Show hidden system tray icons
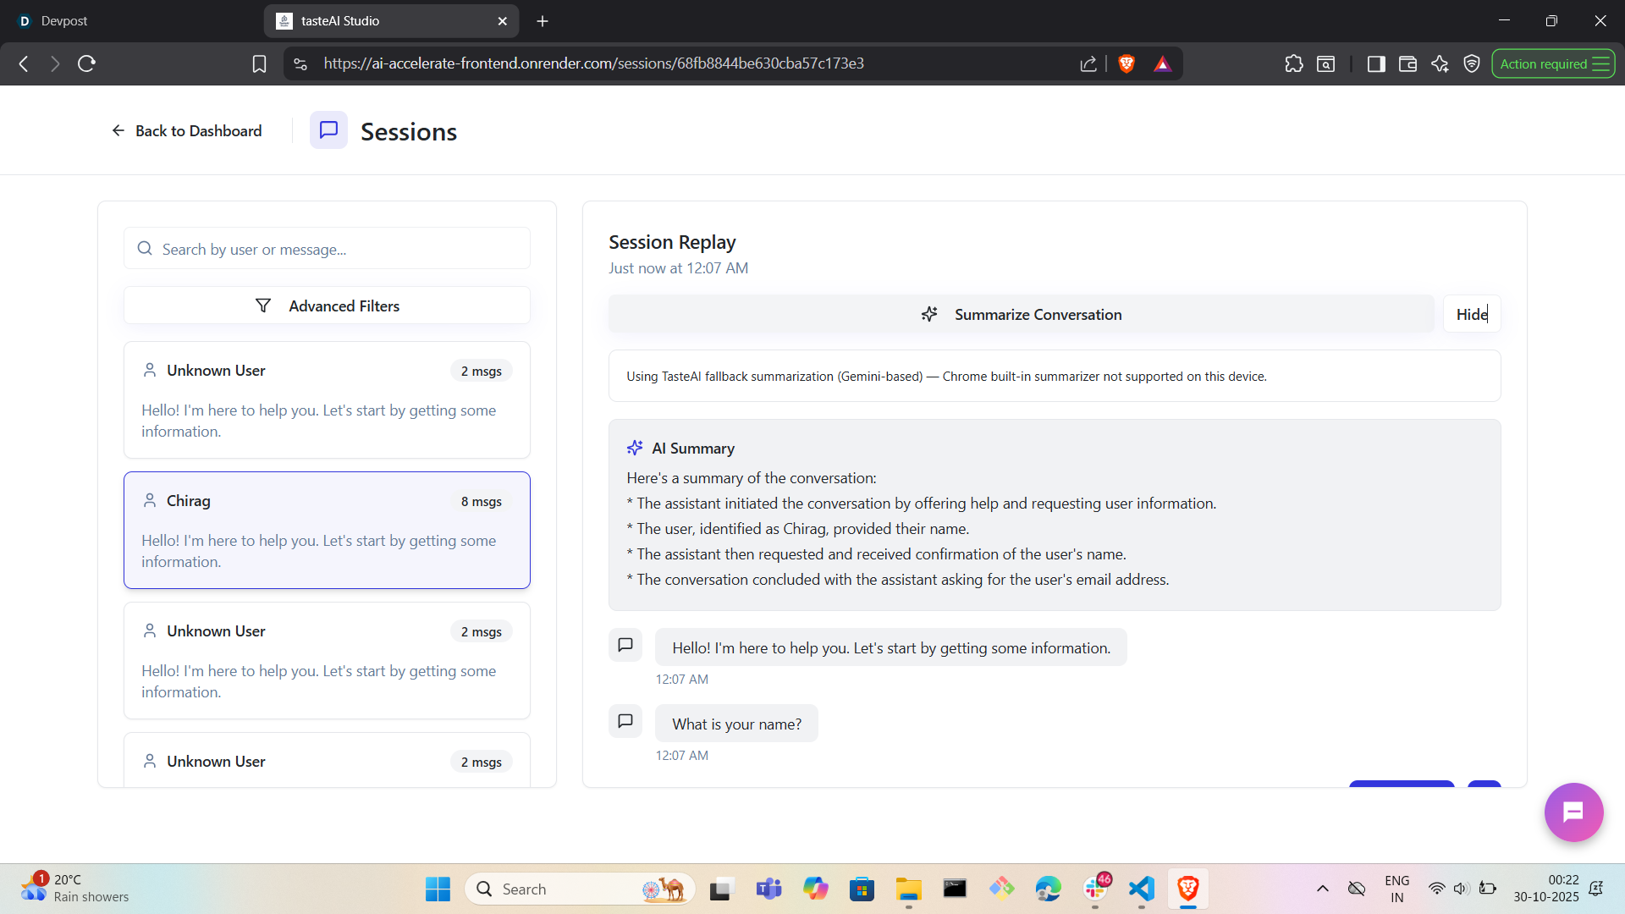This screenshot has width=1625, height=914. click(x=1322, y=889)
